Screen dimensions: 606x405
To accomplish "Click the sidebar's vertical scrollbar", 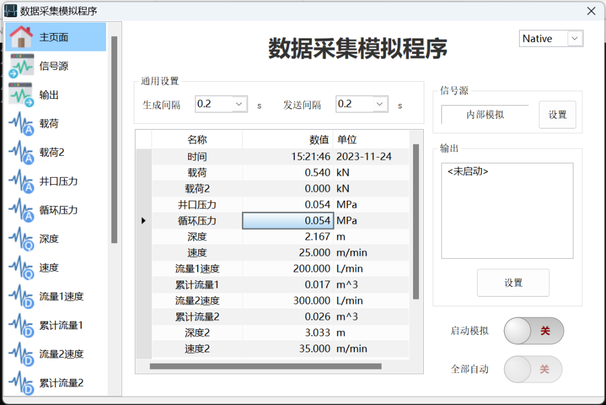I will pos(114,139).
